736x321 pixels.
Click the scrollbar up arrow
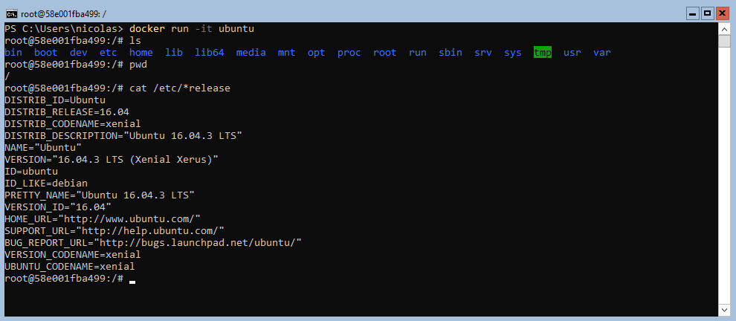[x=724, y=28]
